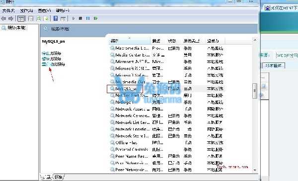Open the blue Help question-mark icon
The height and width of the screenshot is (181, 298).
tap(56, 18)
